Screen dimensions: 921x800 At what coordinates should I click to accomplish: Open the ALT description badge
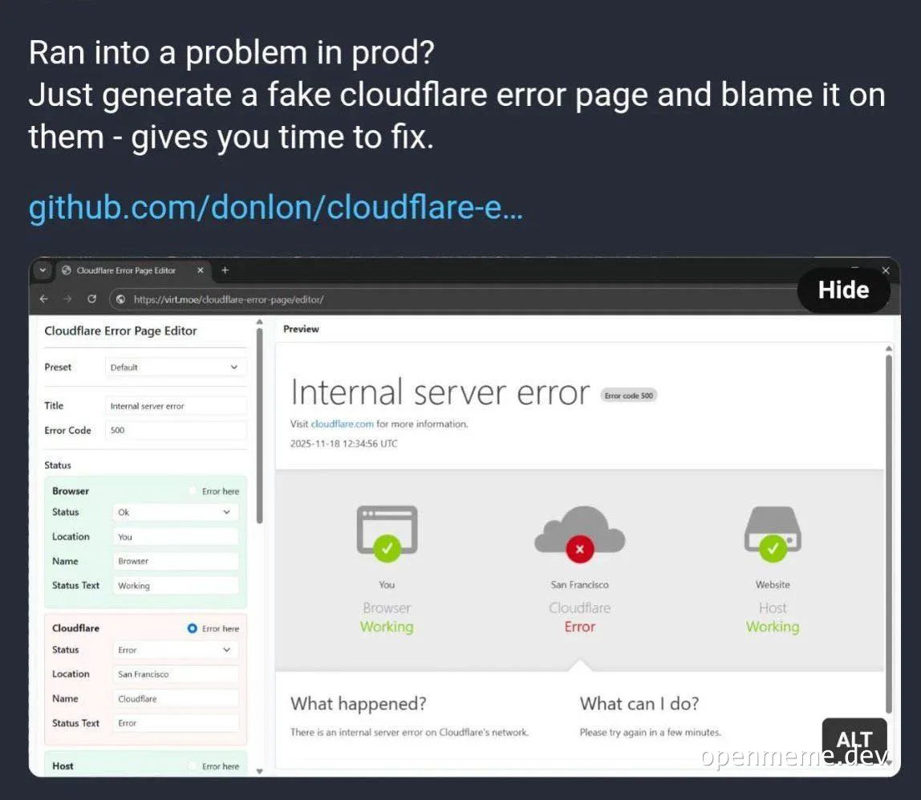click(x=854, y=740)
